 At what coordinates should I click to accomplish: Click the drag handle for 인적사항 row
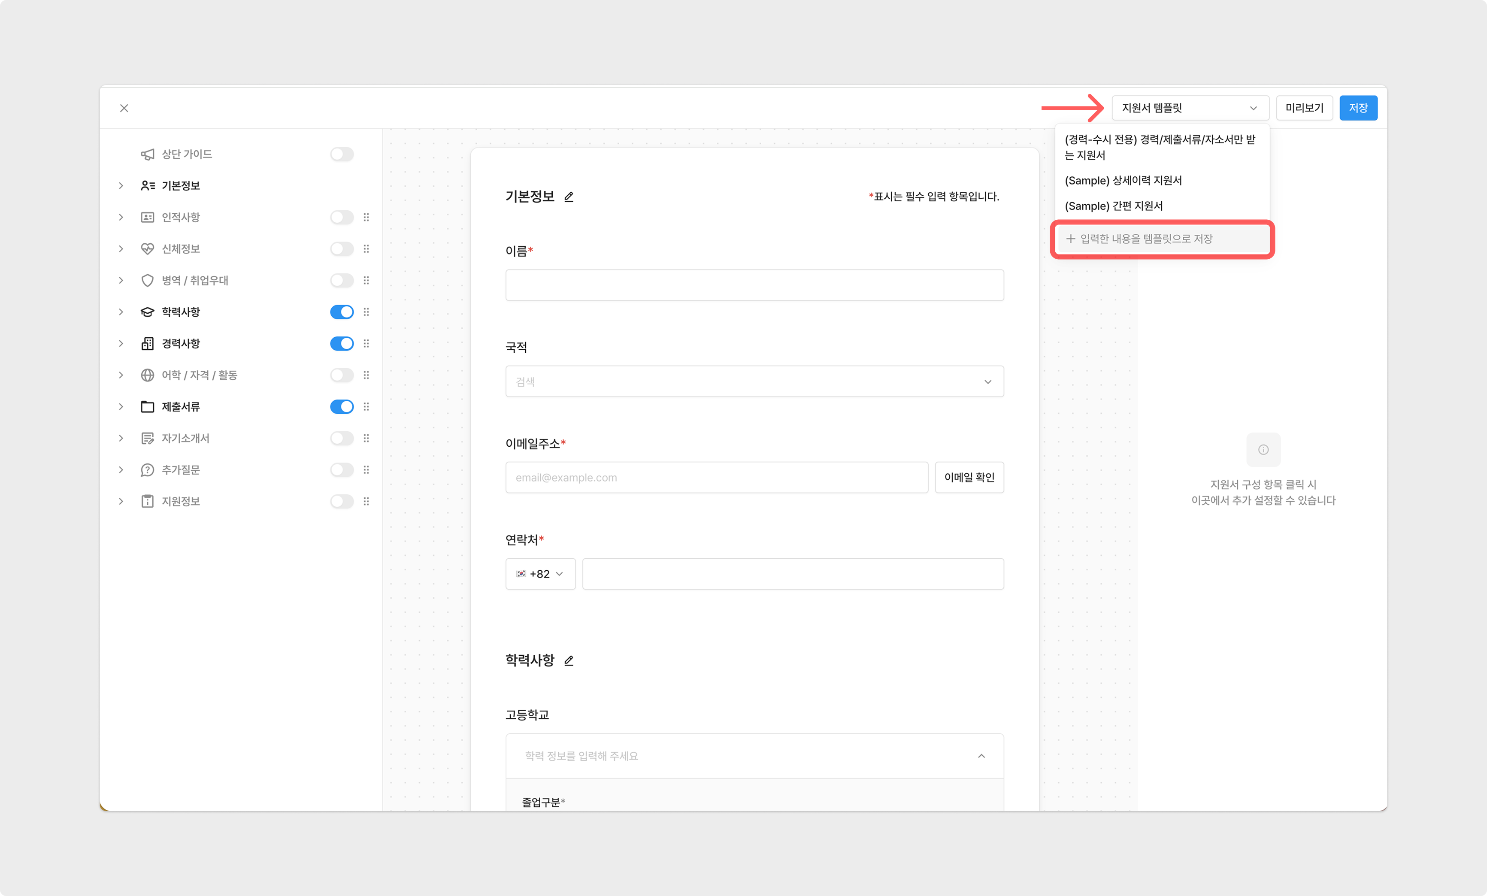coord(366,217)
